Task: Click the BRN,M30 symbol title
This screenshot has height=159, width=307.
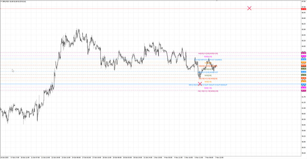Action: click(x=6, y=1)
